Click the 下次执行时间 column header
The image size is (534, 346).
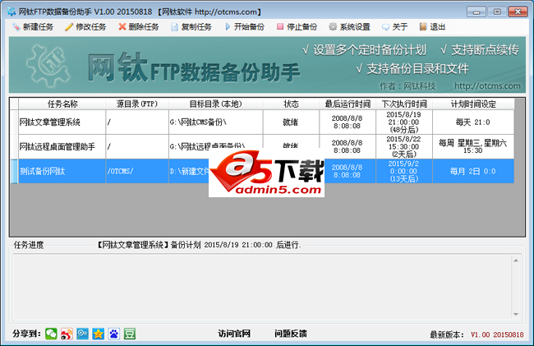(404, 104)
